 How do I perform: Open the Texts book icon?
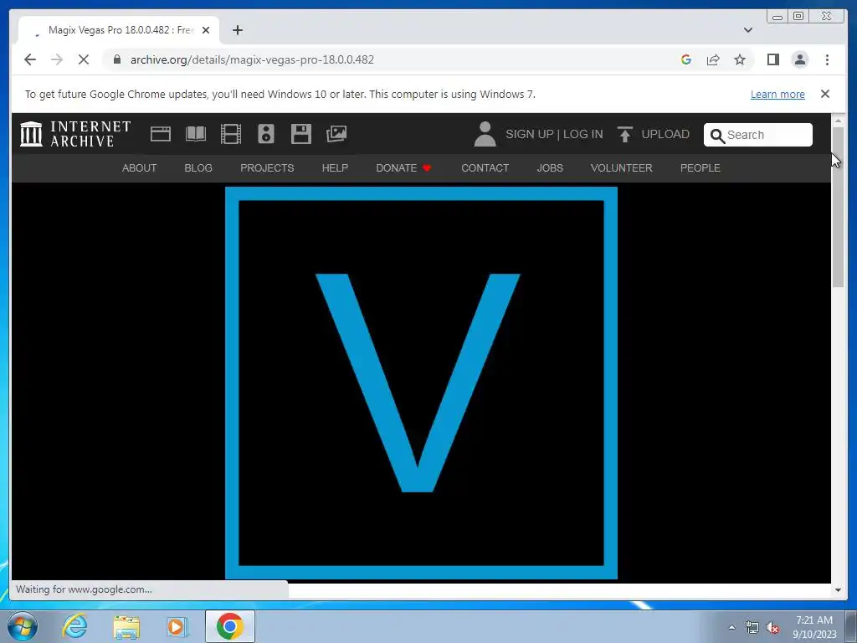pos(196,134)
